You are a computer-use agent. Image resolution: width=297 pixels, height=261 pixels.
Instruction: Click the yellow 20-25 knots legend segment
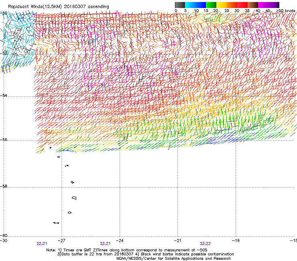[222, 5]
